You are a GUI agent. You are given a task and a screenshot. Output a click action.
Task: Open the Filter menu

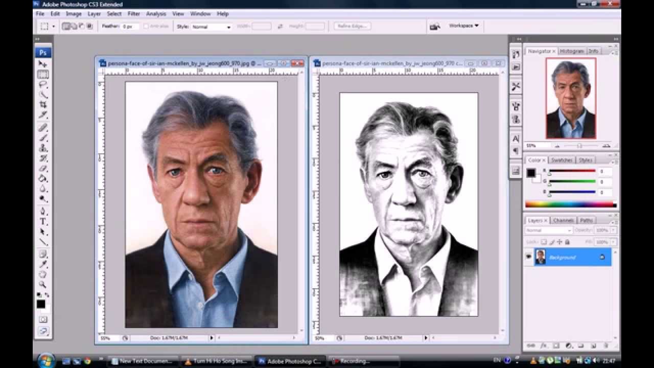click(134, 14)
